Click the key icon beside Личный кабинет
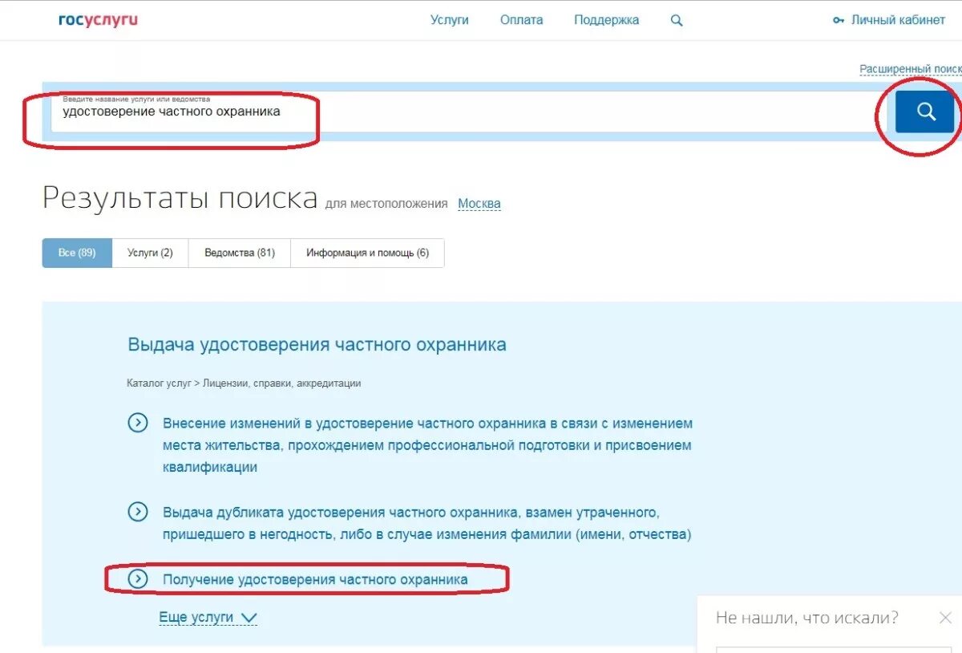This screenshot has width=962, height=653. tap(839, 21)
